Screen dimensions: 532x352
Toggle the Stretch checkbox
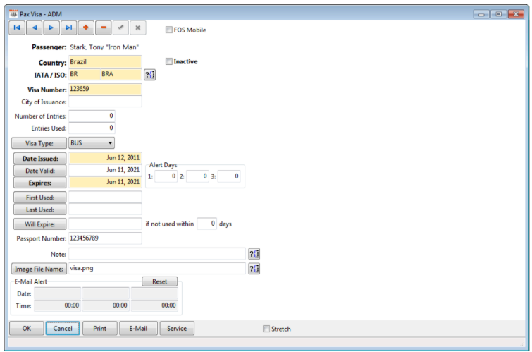(x=266, y=329)
